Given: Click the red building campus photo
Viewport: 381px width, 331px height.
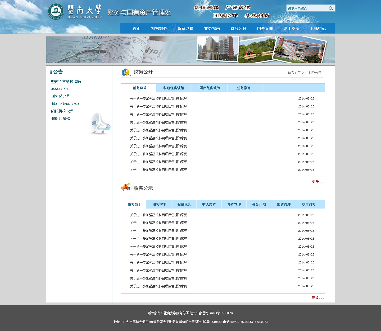Looking at the screenshot, I should 299,50.
